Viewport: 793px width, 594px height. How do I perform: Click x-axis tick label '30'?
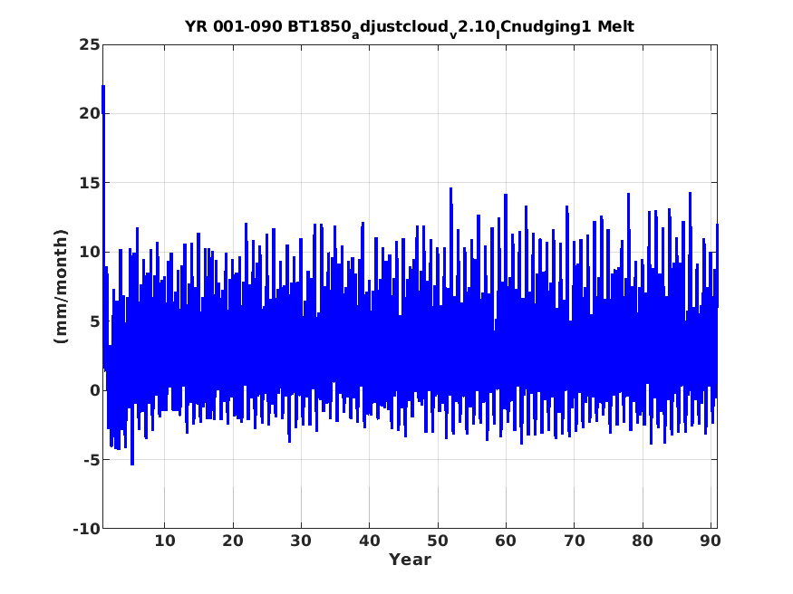pos(301,541)
